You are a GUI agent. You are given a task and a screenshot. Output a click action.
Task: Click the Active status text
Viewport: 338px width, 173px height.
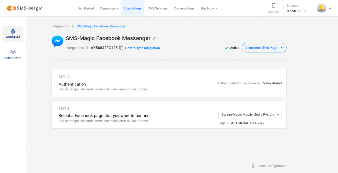click(235, 48)
